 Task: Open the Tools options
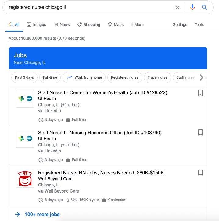(x=199, y=25)
